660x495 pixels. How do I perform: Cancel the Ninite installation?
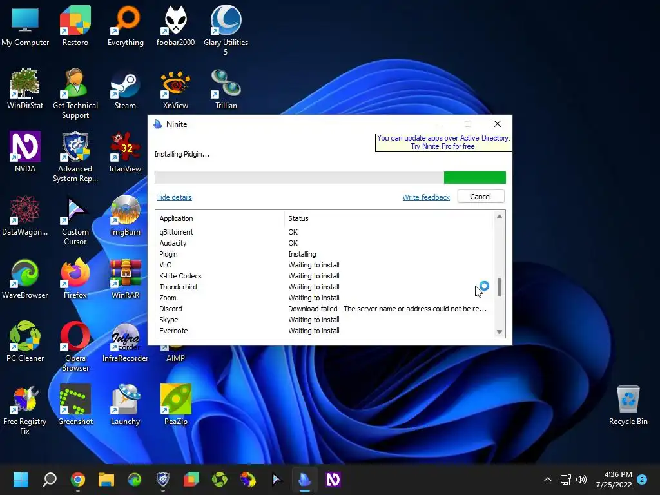coord(480,197)
